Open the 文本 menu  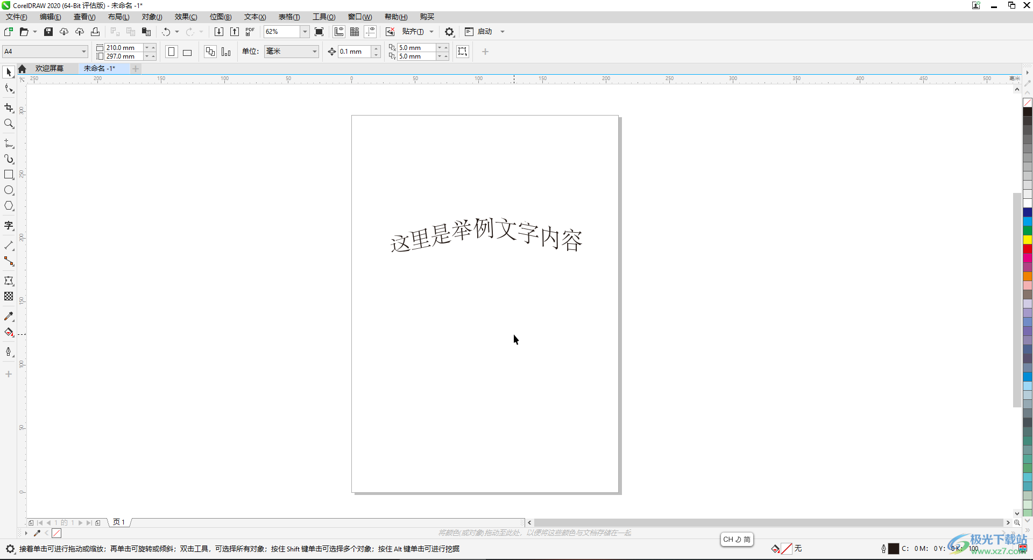[255, 17]
